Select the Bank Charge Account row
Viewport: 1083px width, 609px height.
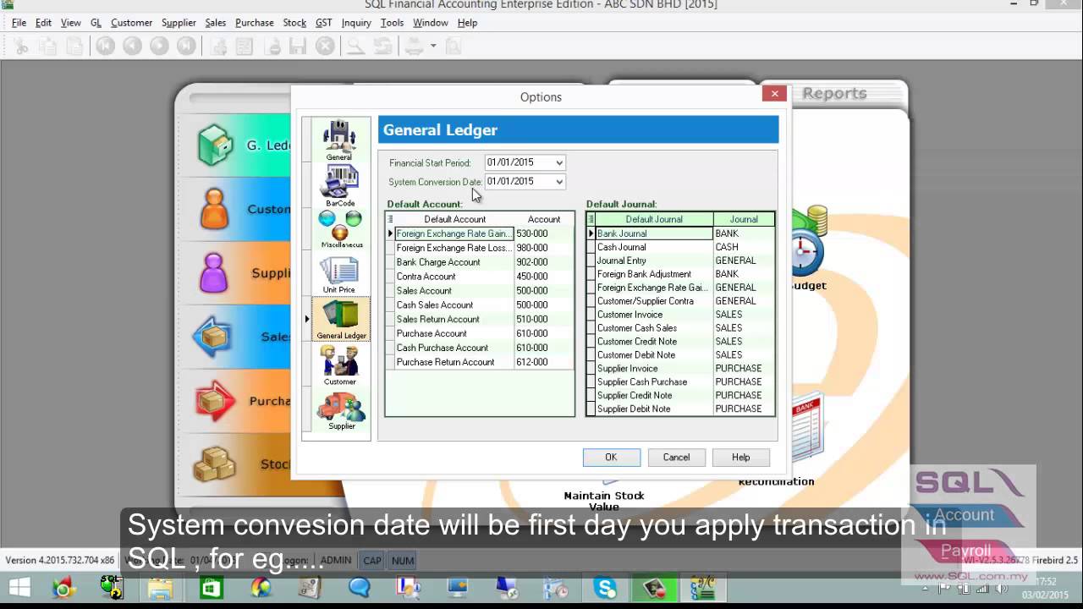[x=481, y=262]
